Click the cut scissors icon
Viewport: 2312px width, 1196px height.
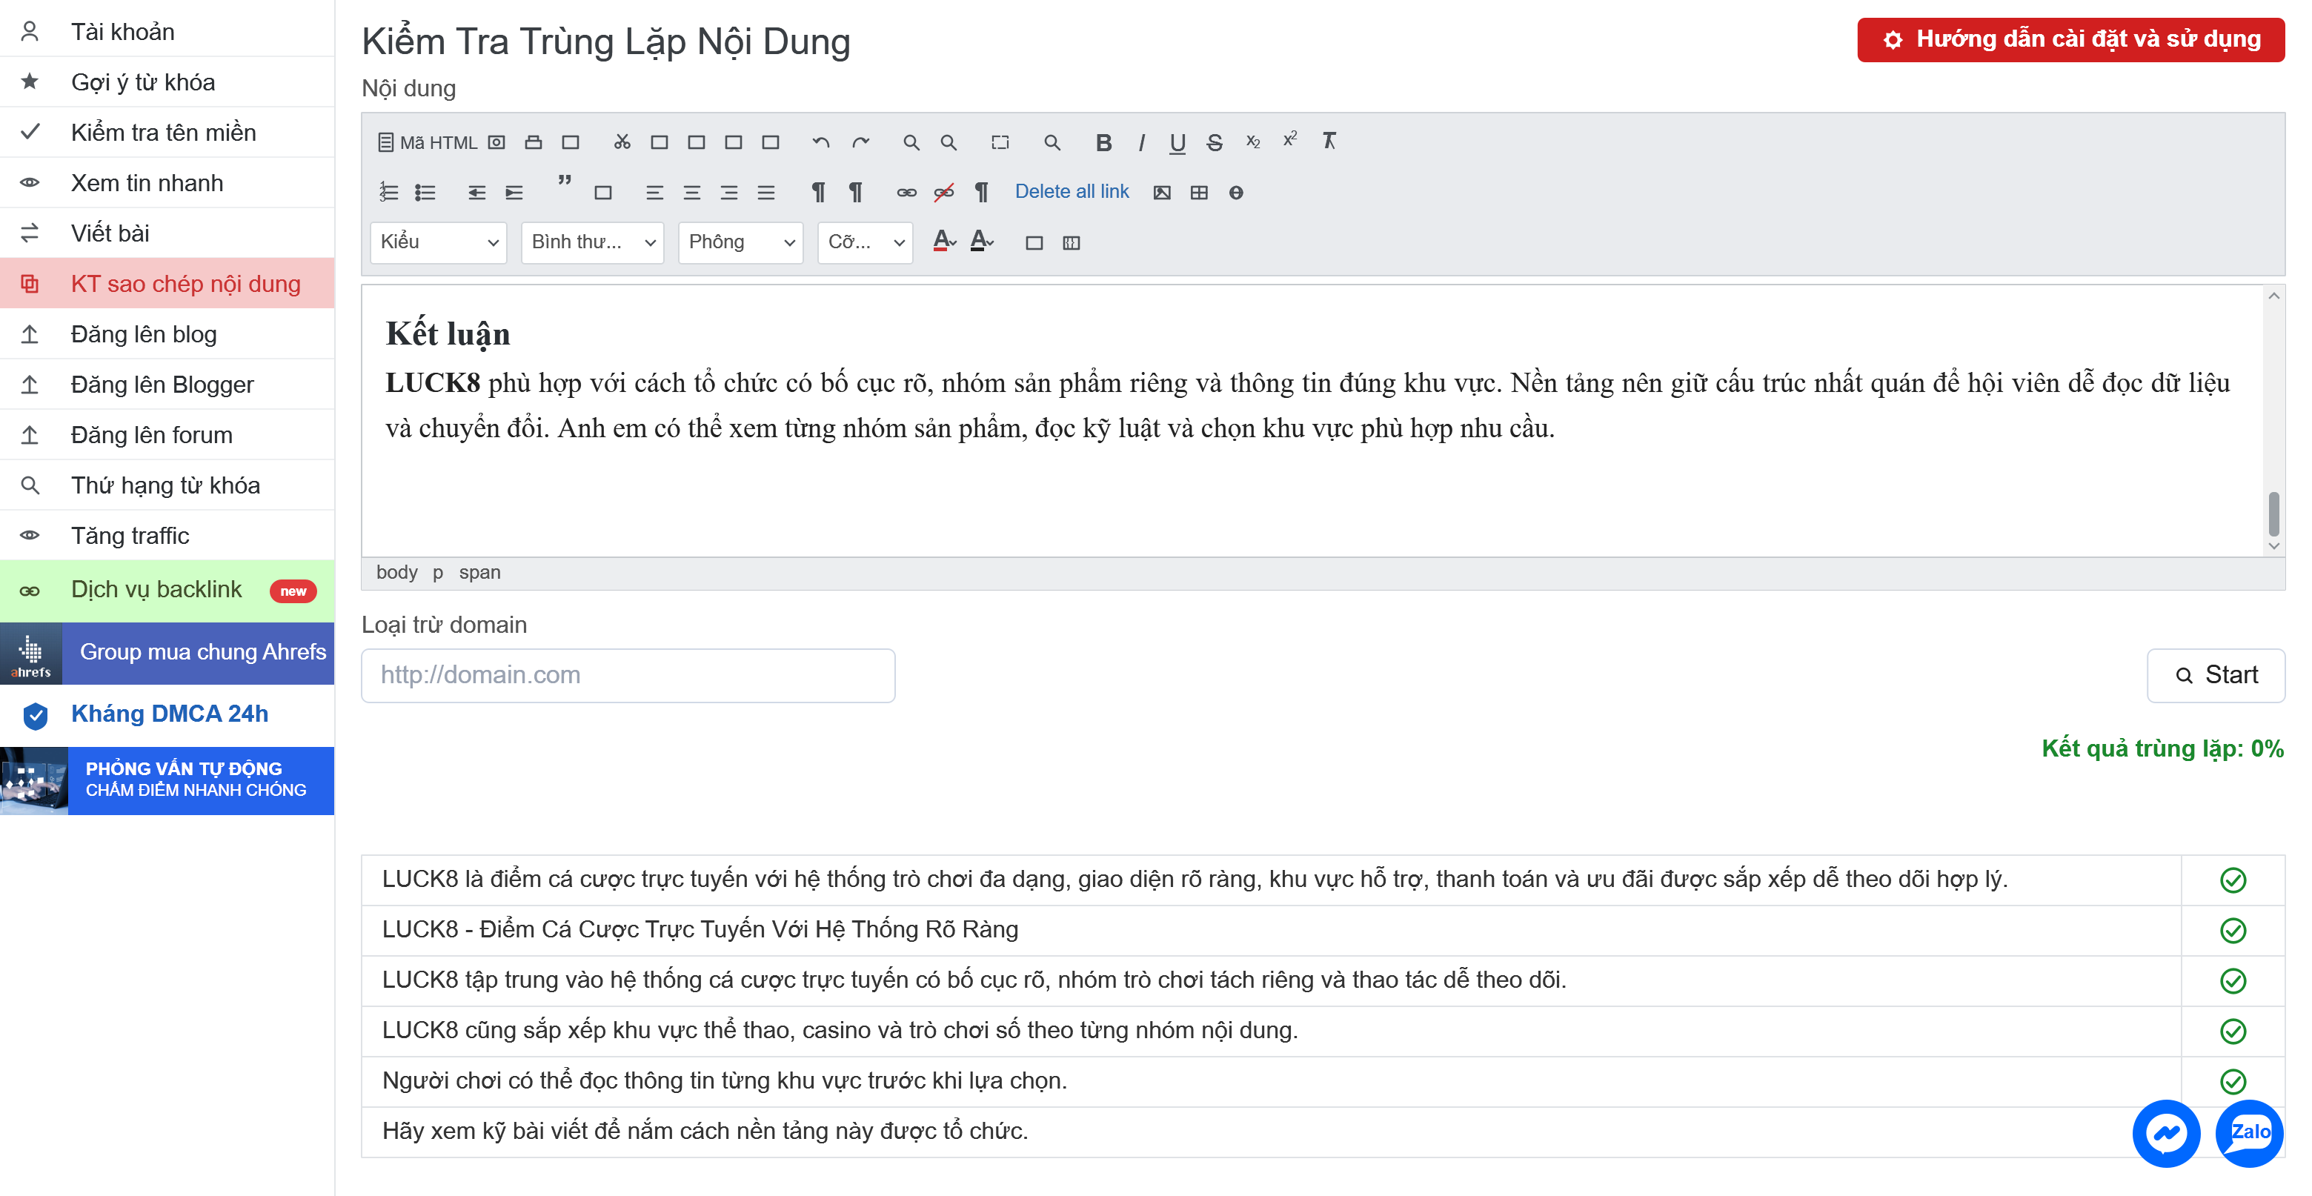pos(622,142)
